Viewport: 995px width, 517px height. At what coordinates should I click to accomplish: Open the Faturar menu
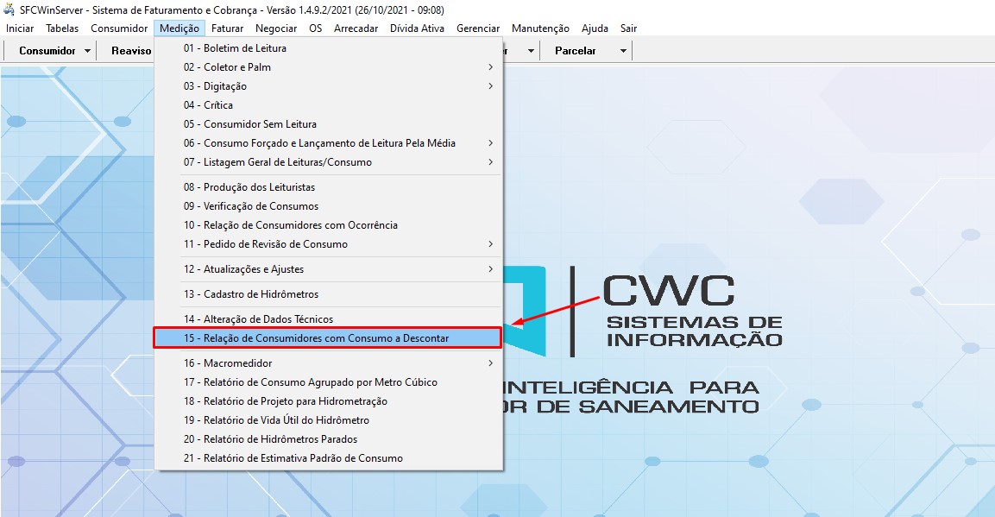tap(227, 28)
